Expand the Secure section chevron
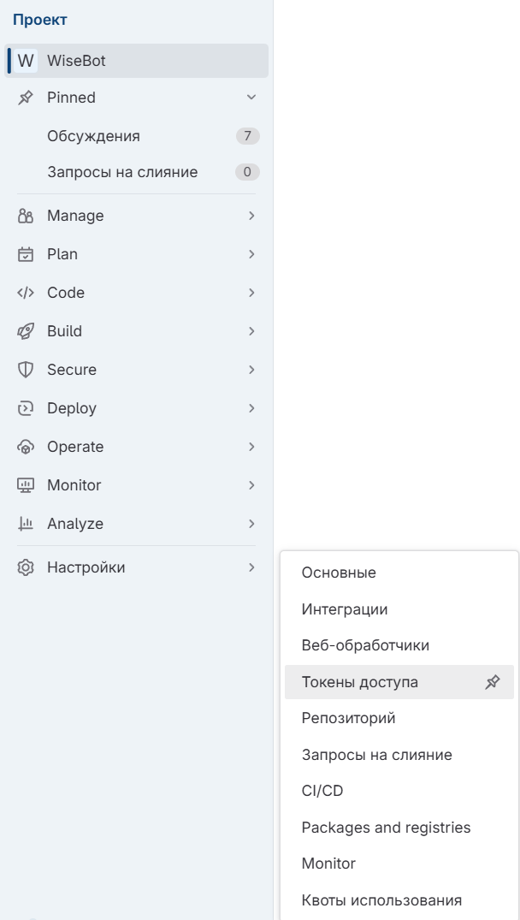Image resolution: width=520 pixels, height=920 pixels. pos(251,370)
